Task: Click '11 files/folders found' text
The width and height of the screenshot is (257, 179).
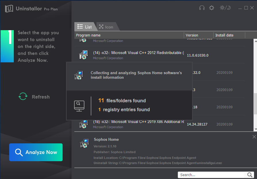Action: pos(122,100)
